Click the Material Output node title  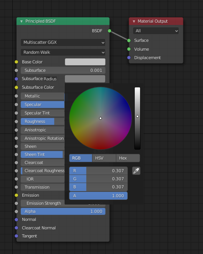click(x=153, y=21)
